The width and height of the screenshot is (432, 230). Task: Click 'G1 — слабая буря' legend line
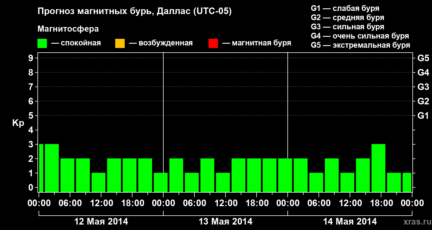[x=345, y=8]
